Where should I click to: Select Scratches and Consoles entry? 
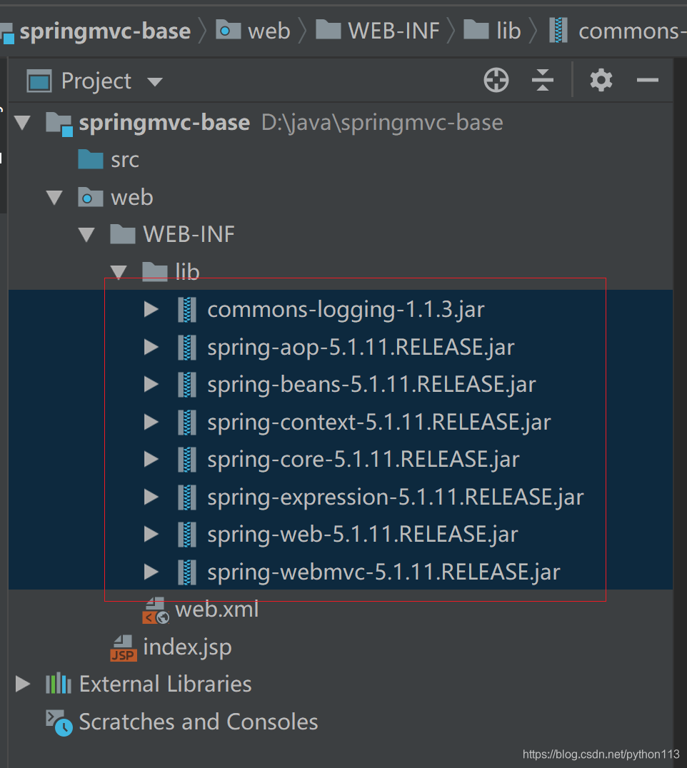click(x=199, y=722)
